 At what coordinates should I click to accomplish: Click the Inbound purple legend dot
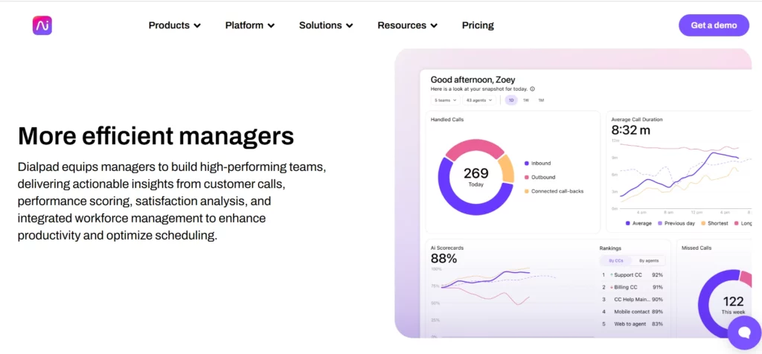(526, 164)
